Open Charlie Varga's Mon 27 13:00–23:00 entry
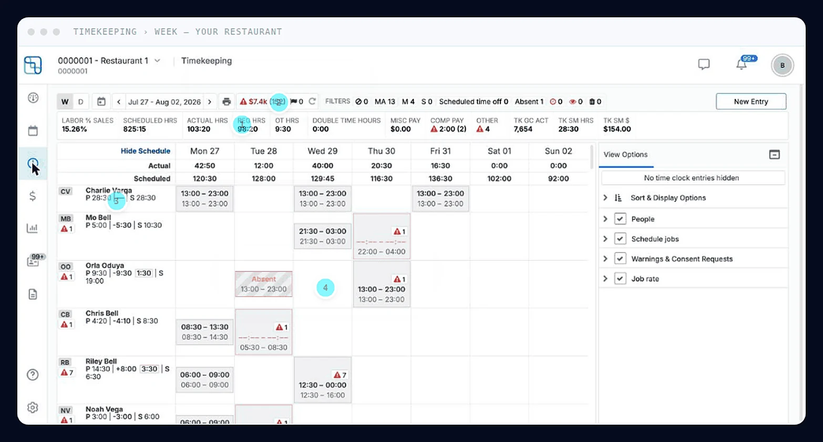The width and height of the screenshot is (823, 442). click(x=204, y=198)
